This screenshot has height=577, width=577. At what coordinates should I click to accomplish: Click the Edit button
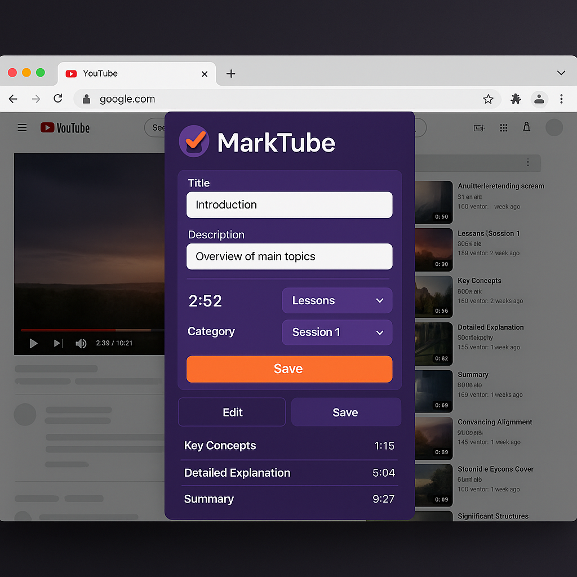click(x=232, y=412)
